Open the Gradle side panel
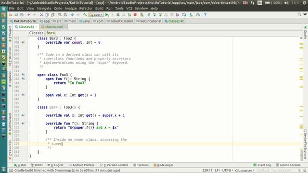 point(305,33)
